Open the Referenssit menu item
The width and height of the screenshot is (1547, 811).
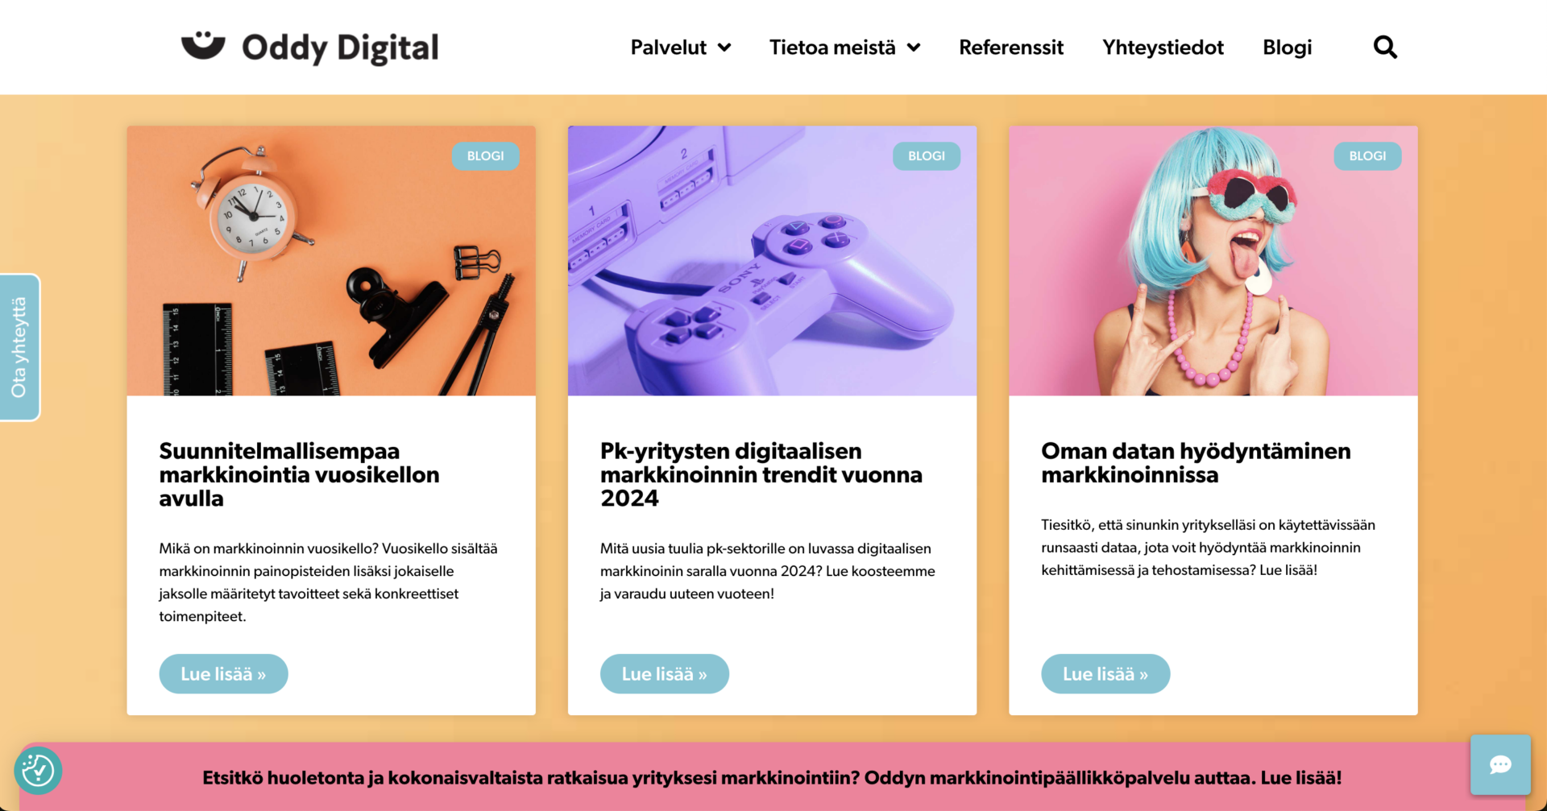(1011, 48)
